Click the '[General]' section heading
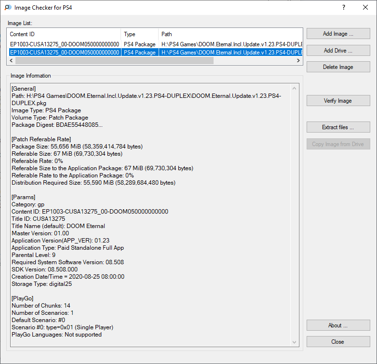Screen dimensions: 377x364 (x=24, y=89)
